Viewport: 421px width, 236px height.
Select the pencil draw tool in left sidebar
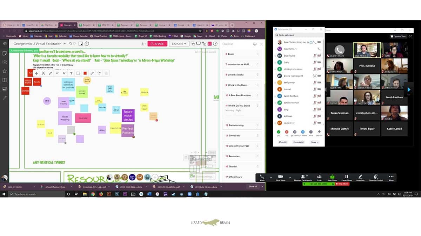click(x=5, y=98)
